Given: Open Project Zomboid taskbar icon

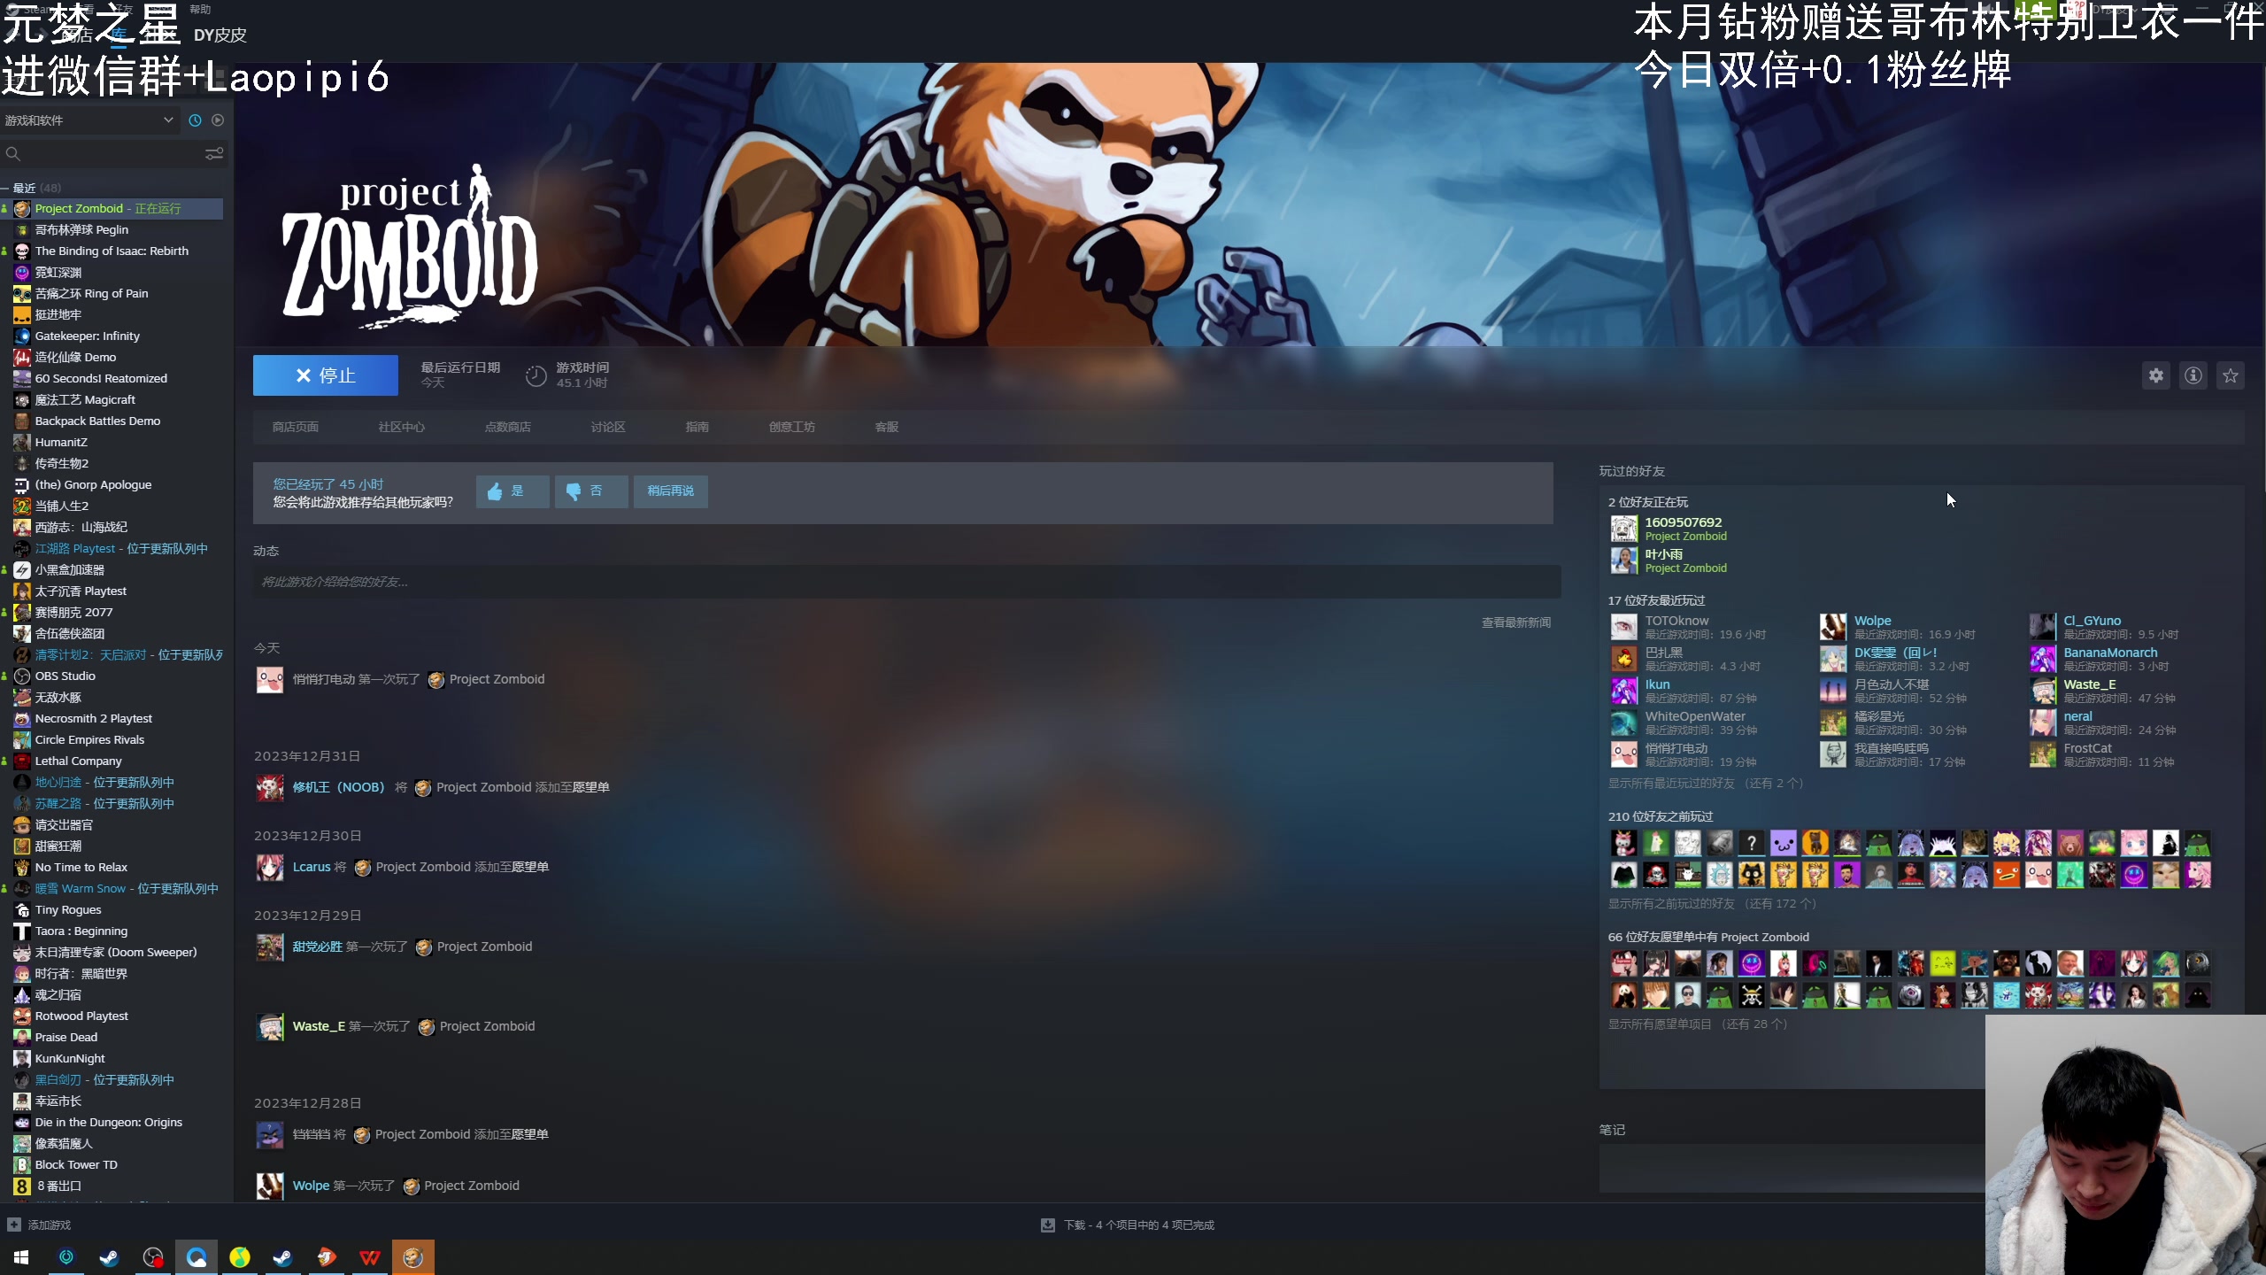Looking at the screenshot, I should (413, 1257).
